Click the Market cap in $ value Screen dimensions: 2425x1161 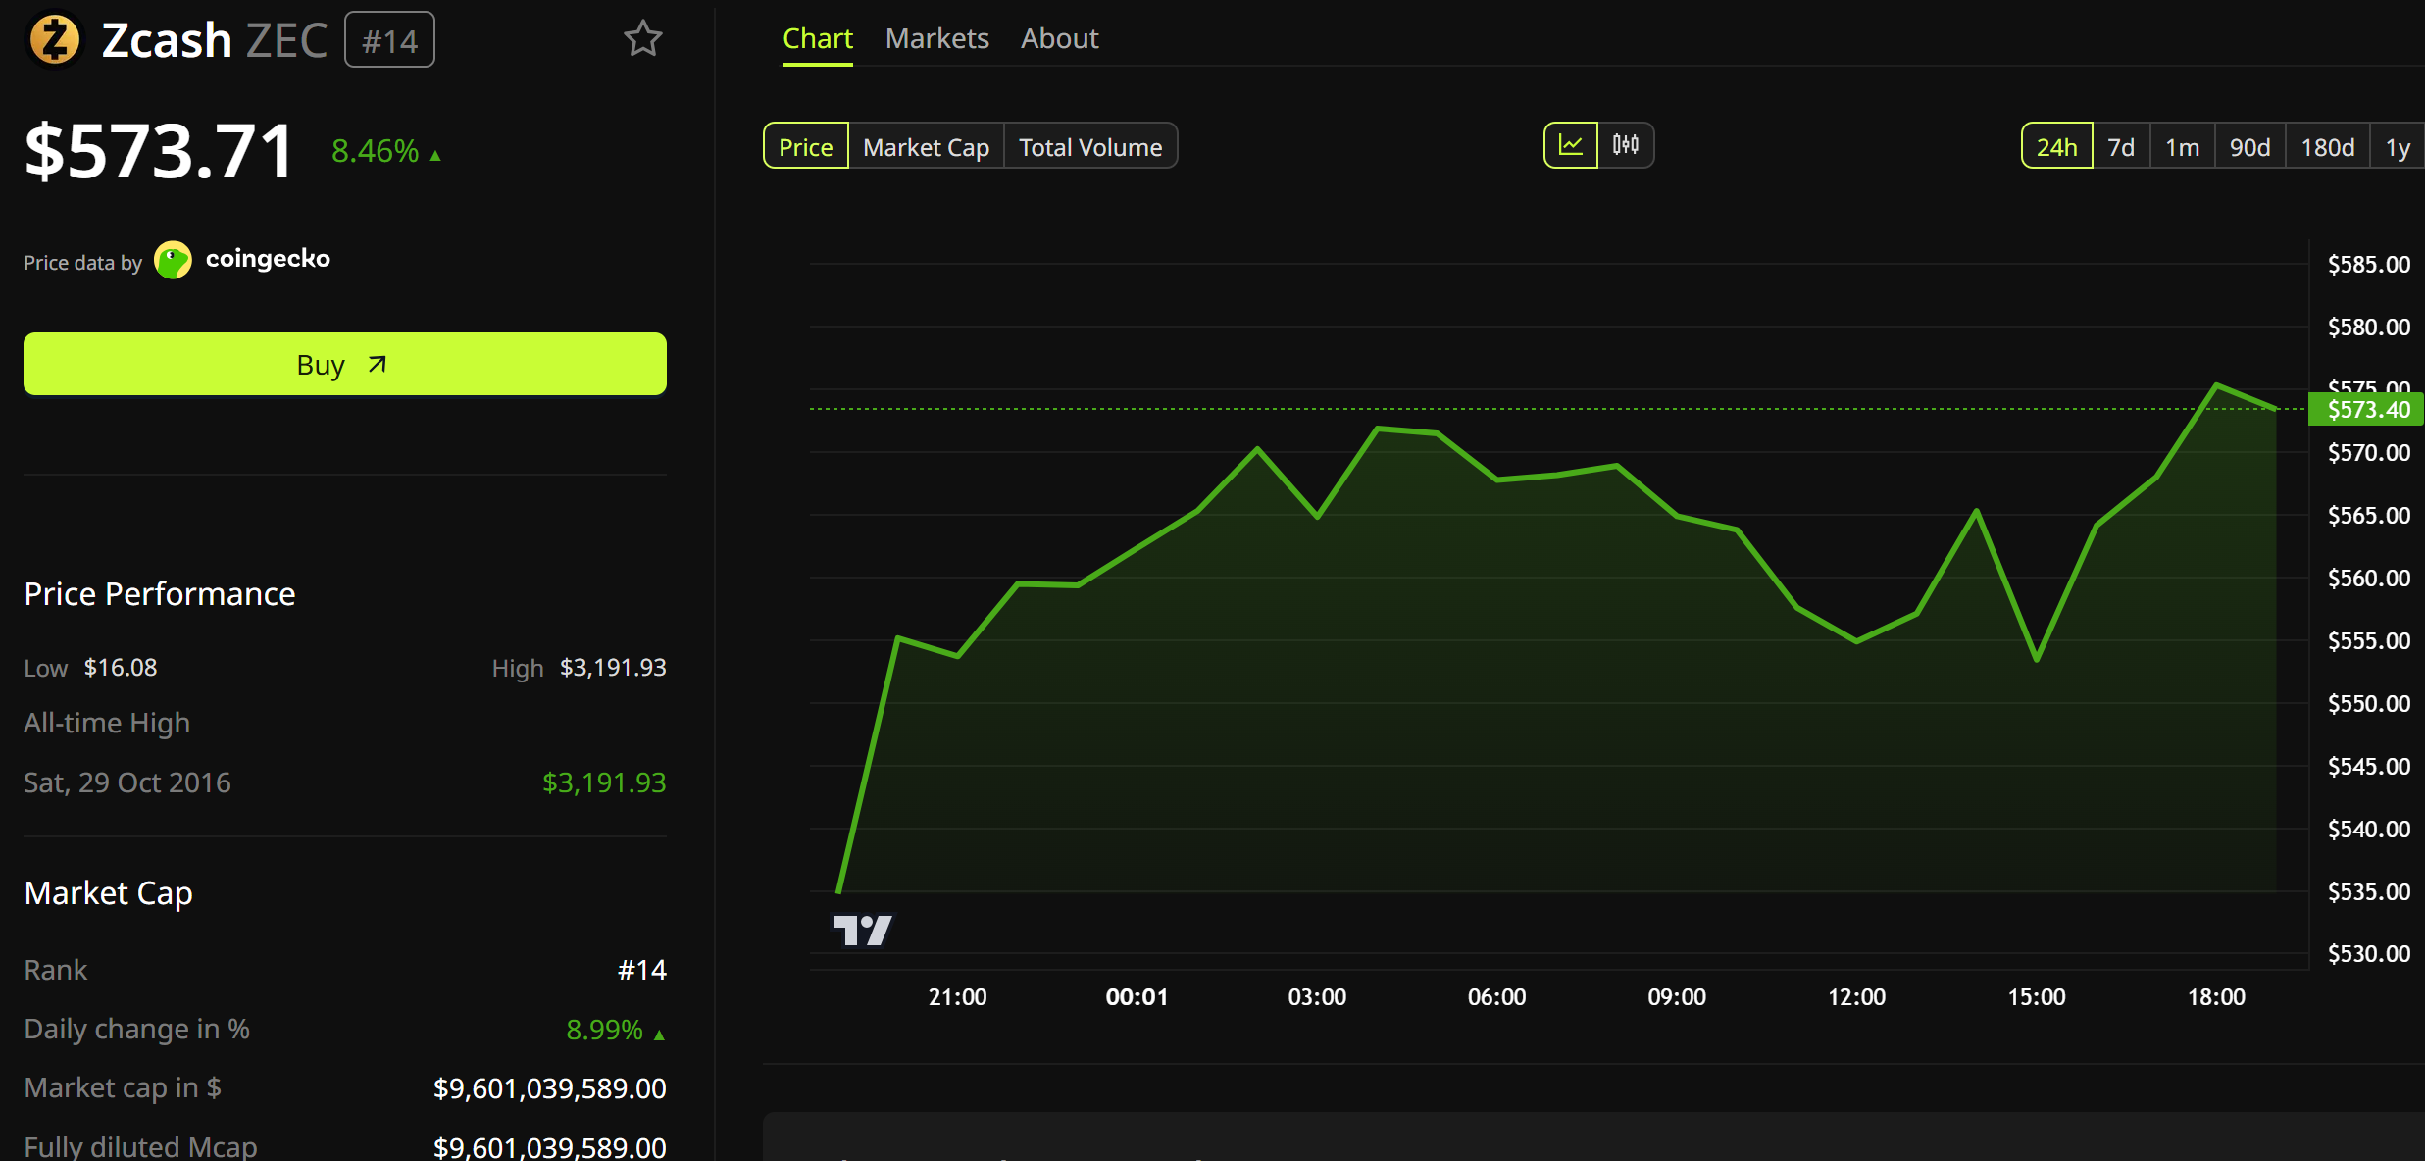point(550,1088)
